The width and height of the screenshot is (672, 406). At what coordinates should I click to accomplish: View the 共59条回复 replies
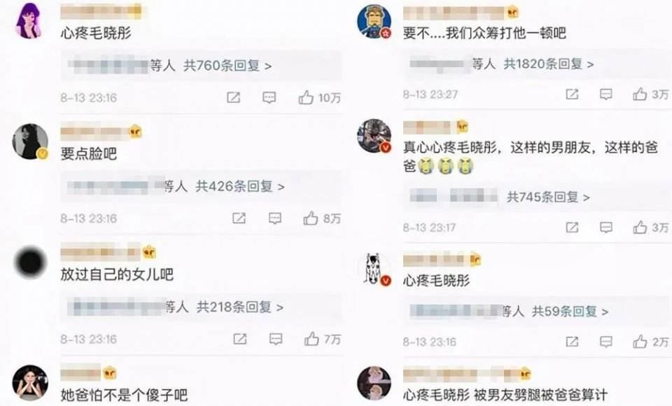pos(570,311)
